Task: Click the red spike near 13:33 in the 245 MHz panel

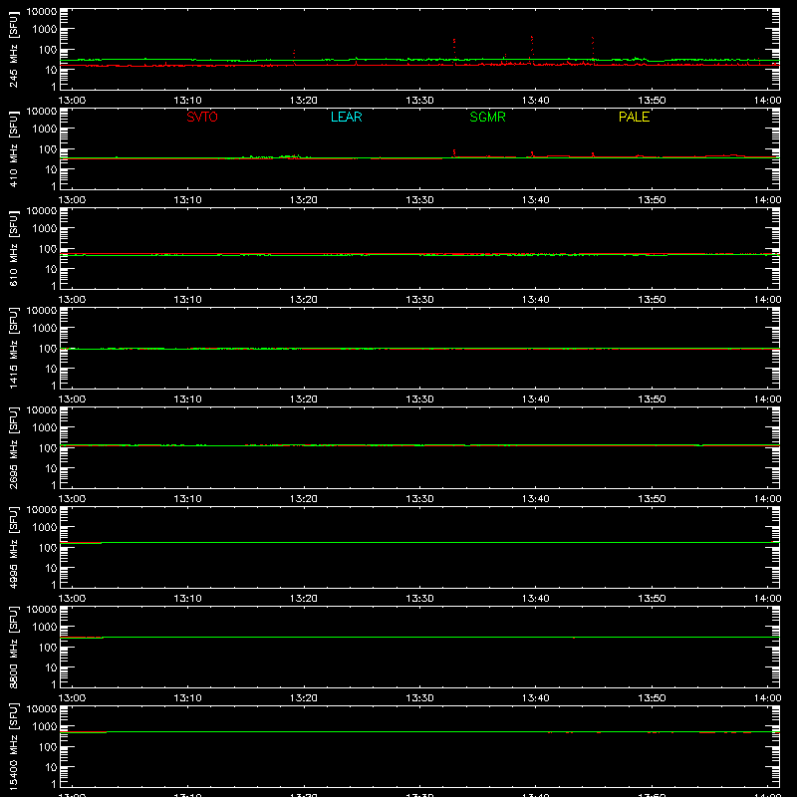Action: point(454,51)
